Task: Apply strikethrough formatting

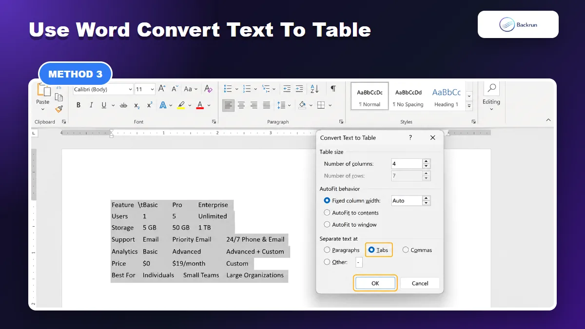Action: tap(123, 105)
